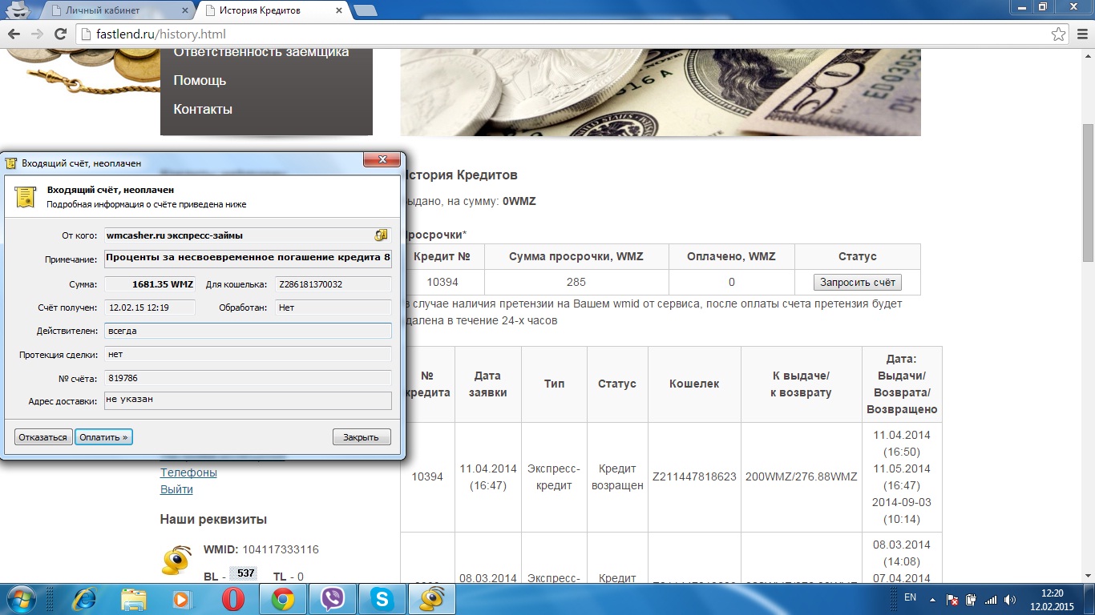Click the browser vertical scrollbar
This screenshot has height=615, width=1095.
tap(1088, 192)
